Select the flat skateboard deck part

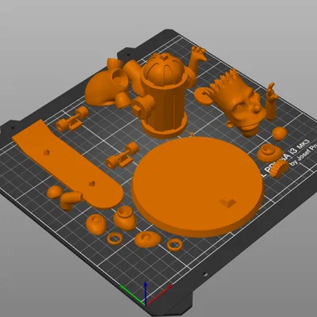(67, 164)
